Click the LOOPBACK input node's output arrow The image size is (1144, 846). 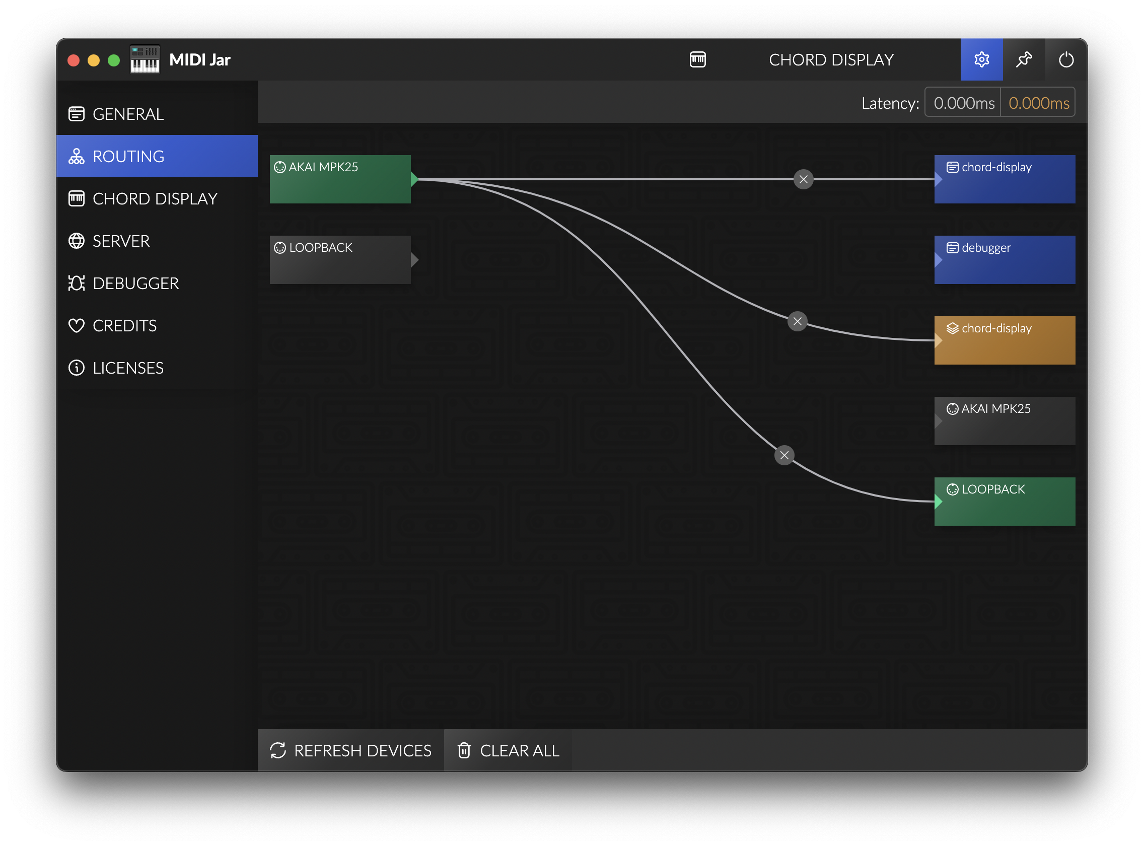tap(415, 260)
